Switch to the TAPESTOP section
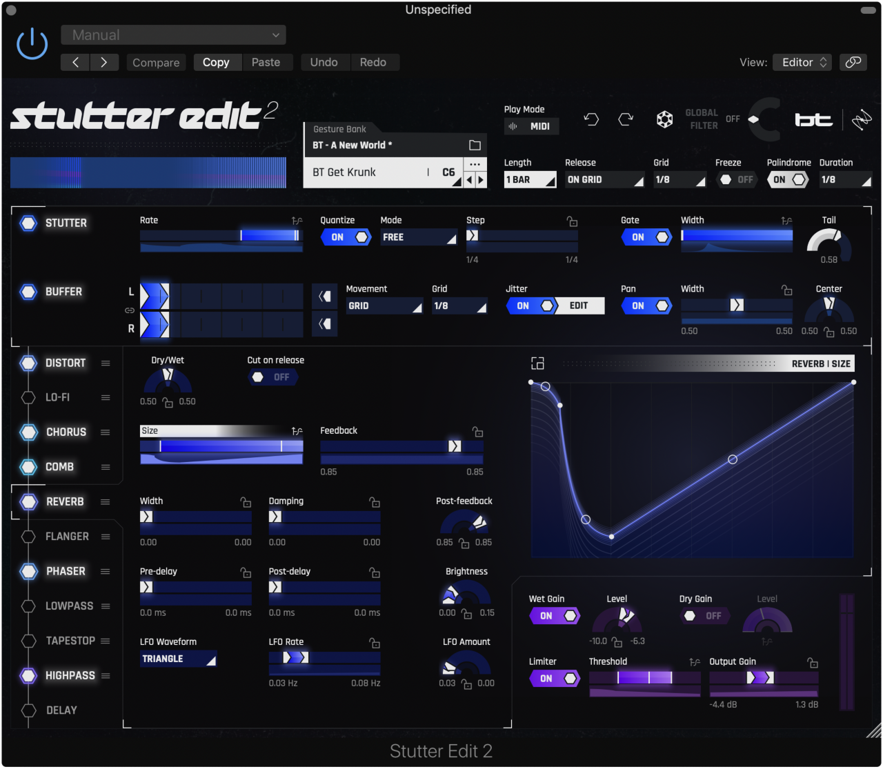Screen dimensions: 883x769 point(70,641)
